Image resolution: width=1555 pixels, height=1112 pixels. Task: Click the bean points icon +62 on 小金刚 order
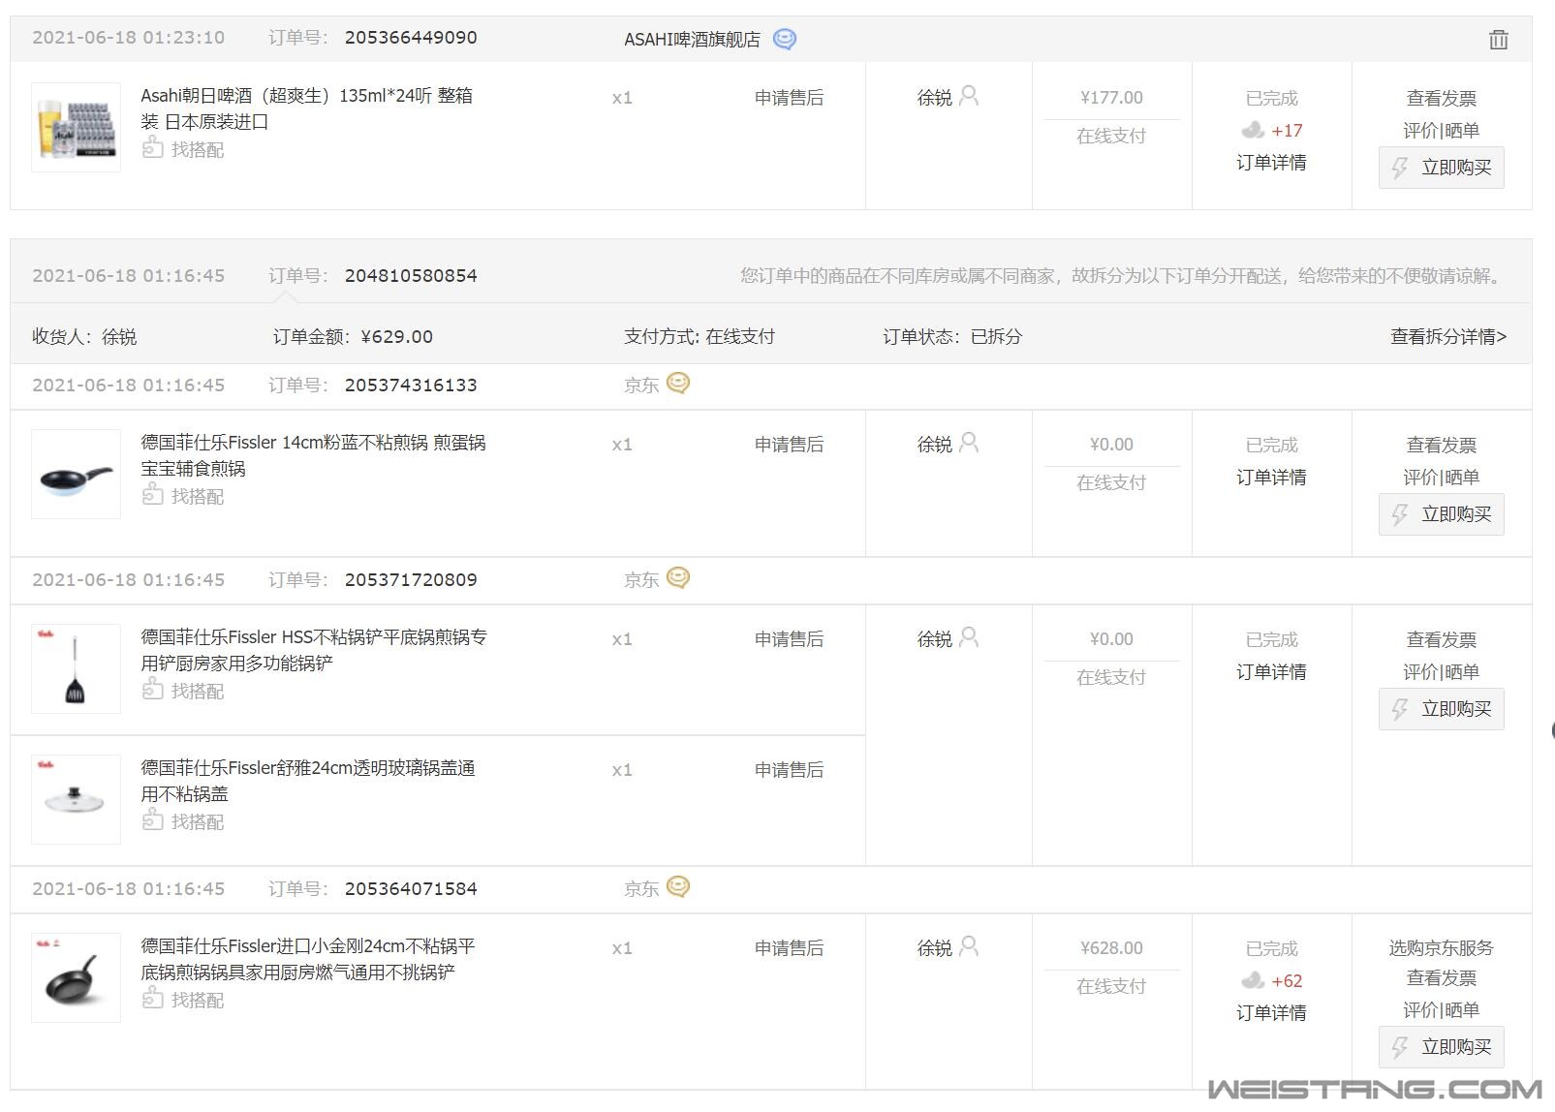point(1253,980)
